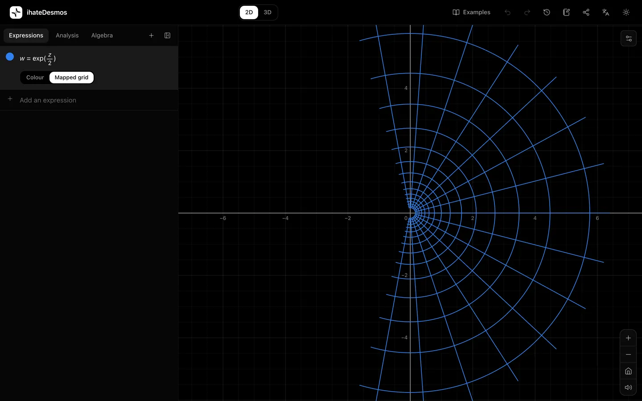Viewport: 642px width, 401px height.
Task: Click the plus icon beside Algebra tab
Action: click(x=151, y=36)
